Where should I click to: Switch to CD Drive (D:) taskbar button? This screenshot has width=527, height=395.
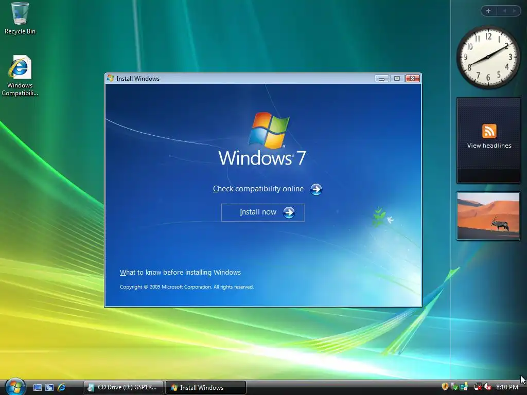[x=124, y=387]
